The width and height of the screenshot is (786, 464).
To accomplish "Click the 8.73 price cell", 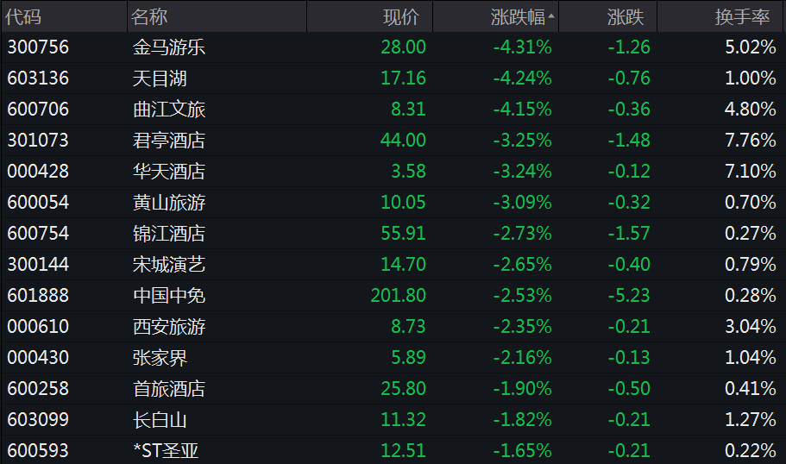I will click(x=408, y=327).
